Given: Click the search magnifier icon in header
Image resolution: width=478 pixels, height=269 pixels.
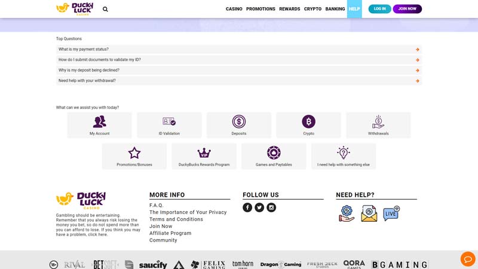Looking at the screenshot, I should pos(105,9).
